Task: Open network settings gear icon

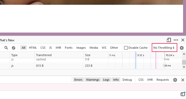Action: click(181, 48)
